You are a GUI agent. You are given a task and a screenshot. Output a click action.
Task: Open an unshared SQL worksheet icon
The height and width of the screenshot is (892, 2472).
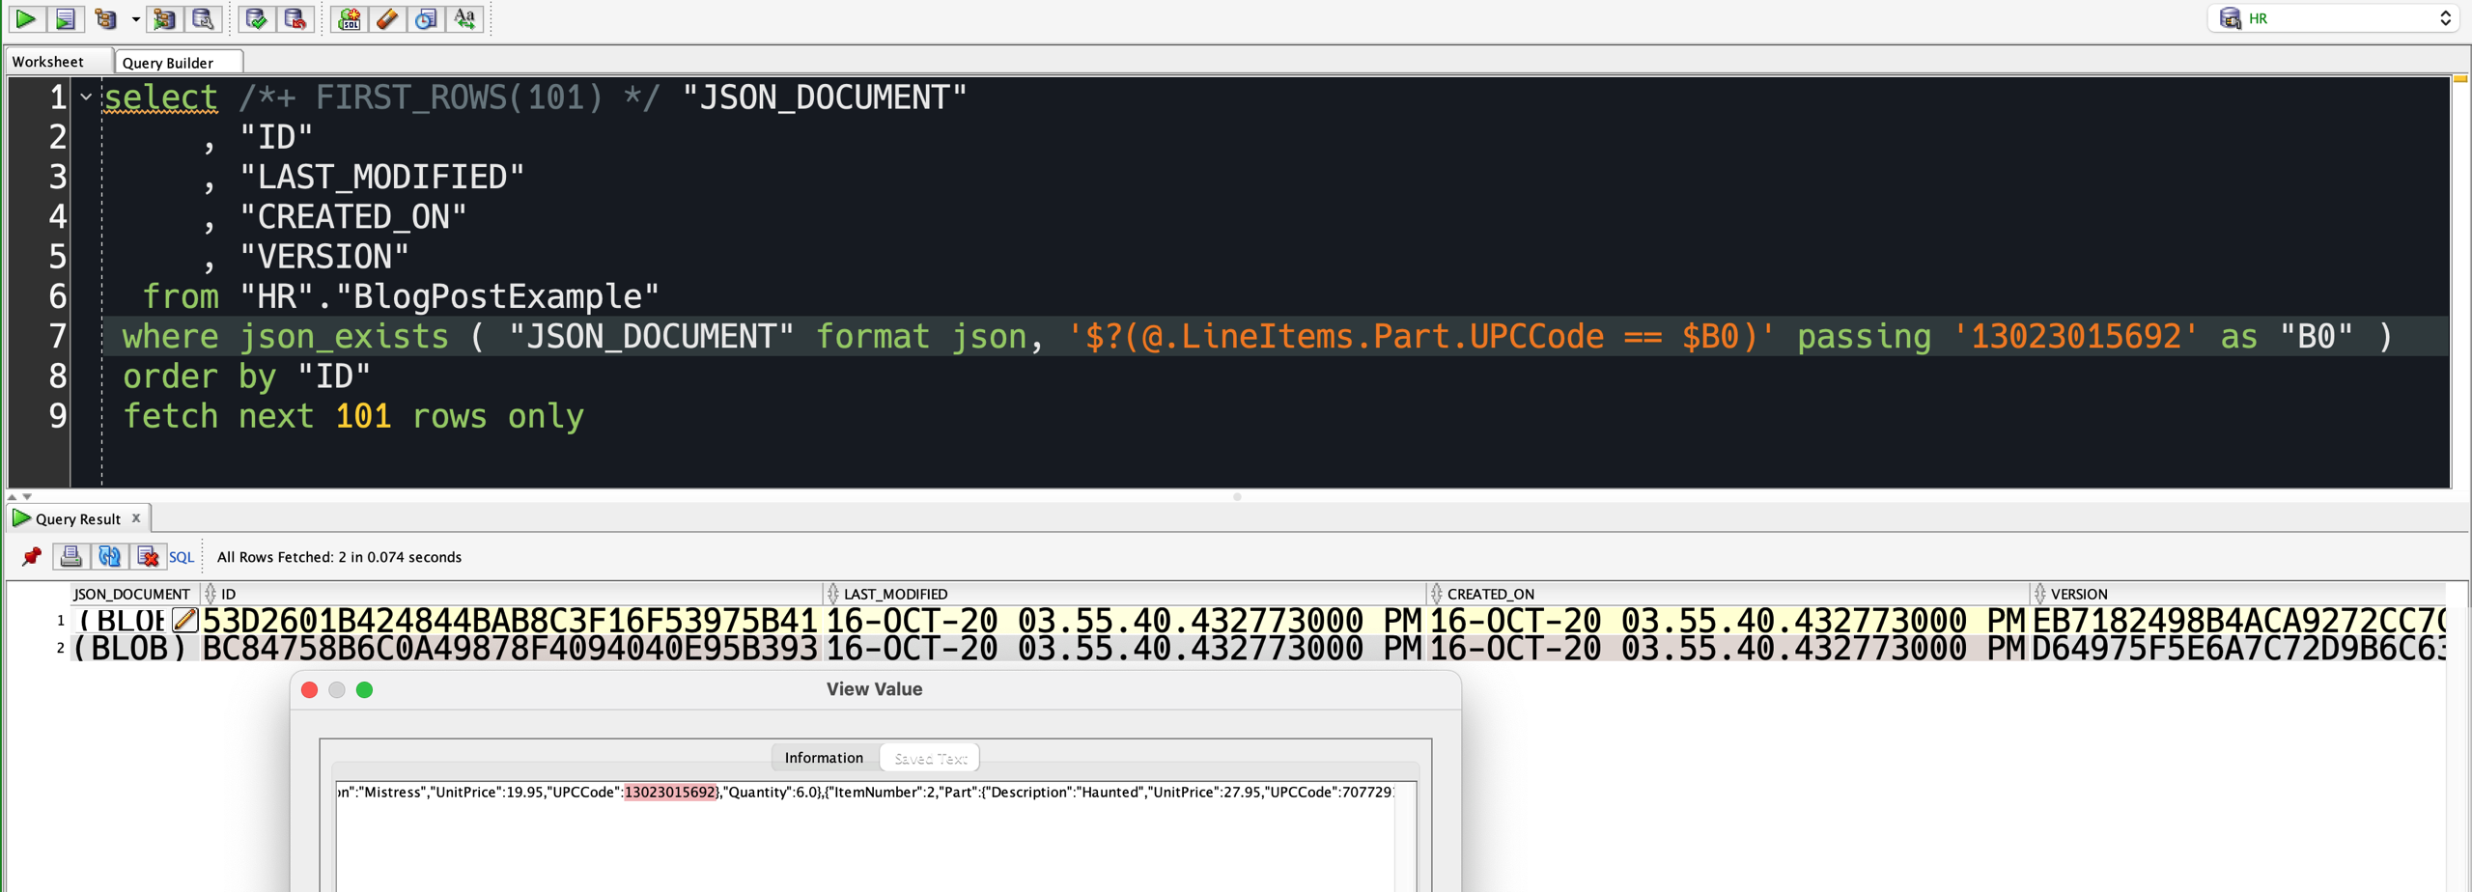point(349,18)
